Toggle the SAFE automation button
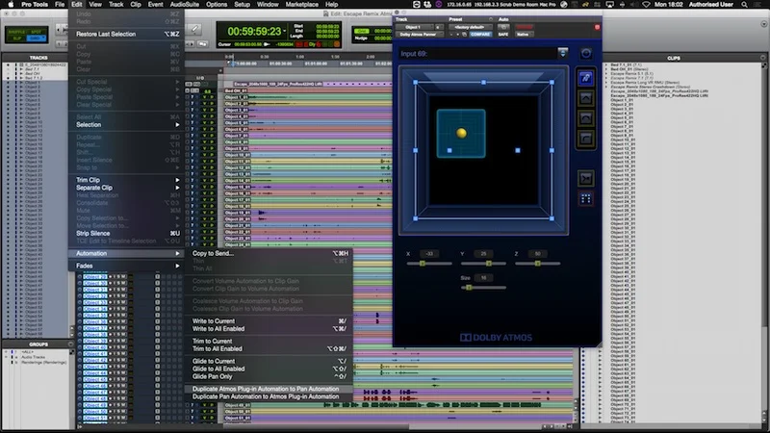 point(503,35)
